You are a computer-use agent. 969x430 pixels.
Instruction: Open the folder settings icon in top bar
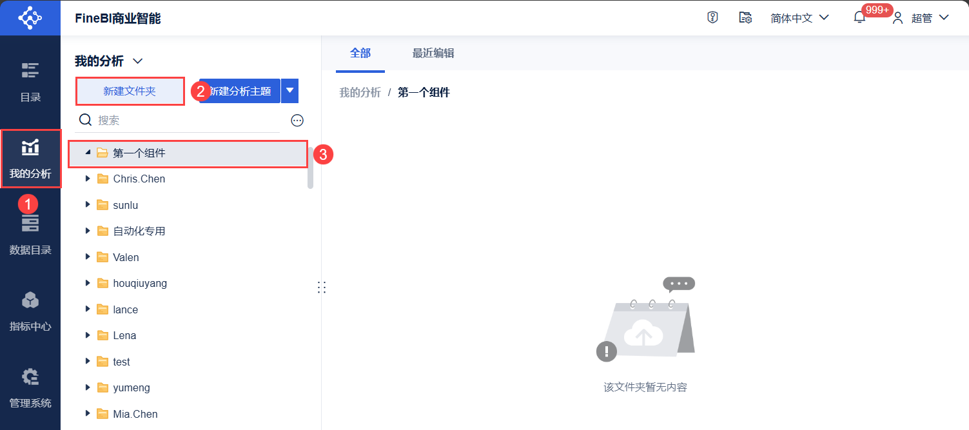tap(745, 17)
